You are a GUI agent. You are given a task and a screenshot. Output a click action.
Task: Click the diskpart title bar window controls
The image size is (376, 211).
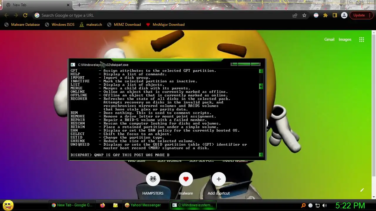pos(246,64)
